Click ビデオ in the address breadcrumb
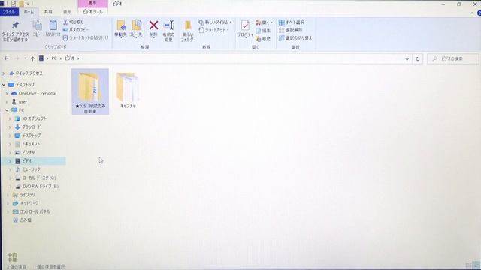Image resolution: width=481 pixels, height=270 pixels. [x=70, y=58]
